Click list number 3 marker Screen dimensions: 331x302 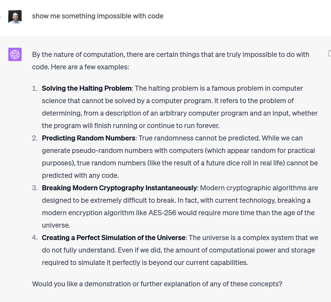tap(35, 188)
